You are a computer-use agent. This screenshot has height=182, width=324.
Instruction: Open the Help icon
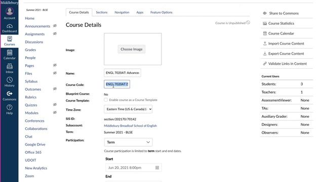(10, 107)
